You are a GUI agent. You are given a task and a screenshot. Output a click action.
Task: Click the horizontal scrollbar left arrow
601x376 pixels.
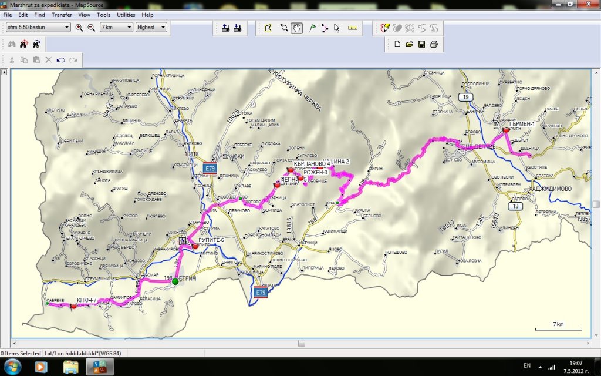coord(15,343)
